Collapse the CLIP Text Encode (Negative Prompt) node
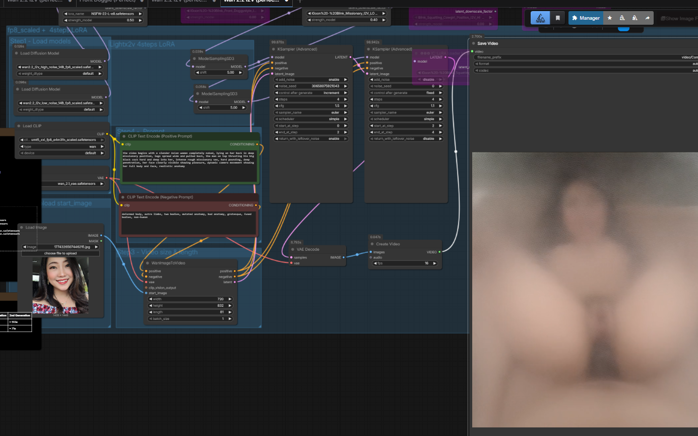 point(122,197)
